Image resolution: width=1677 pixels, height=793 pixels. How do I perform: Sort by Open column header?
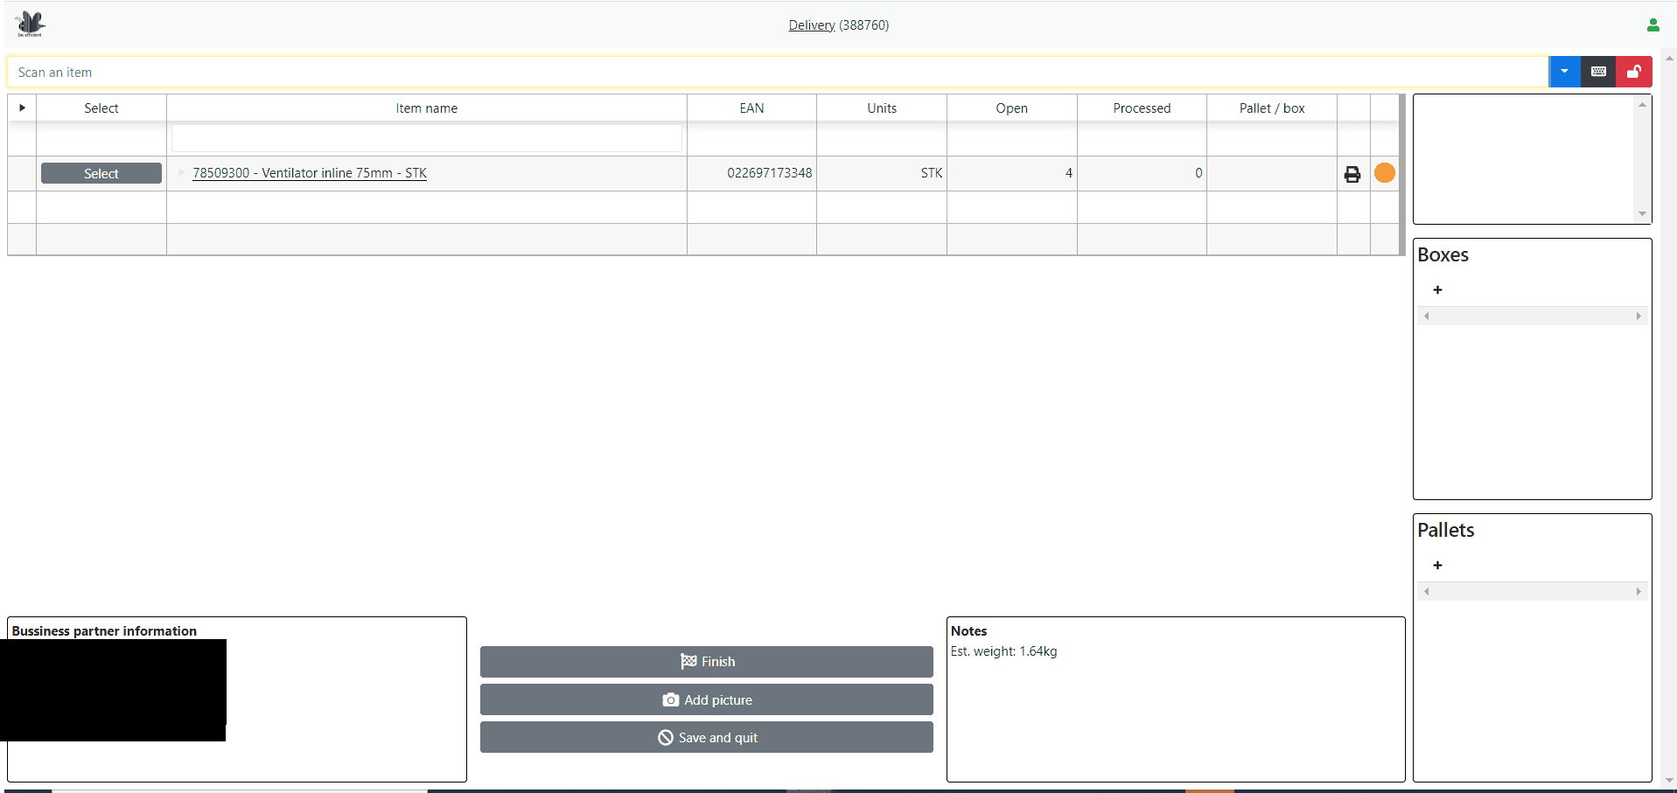coord(1011,108)
